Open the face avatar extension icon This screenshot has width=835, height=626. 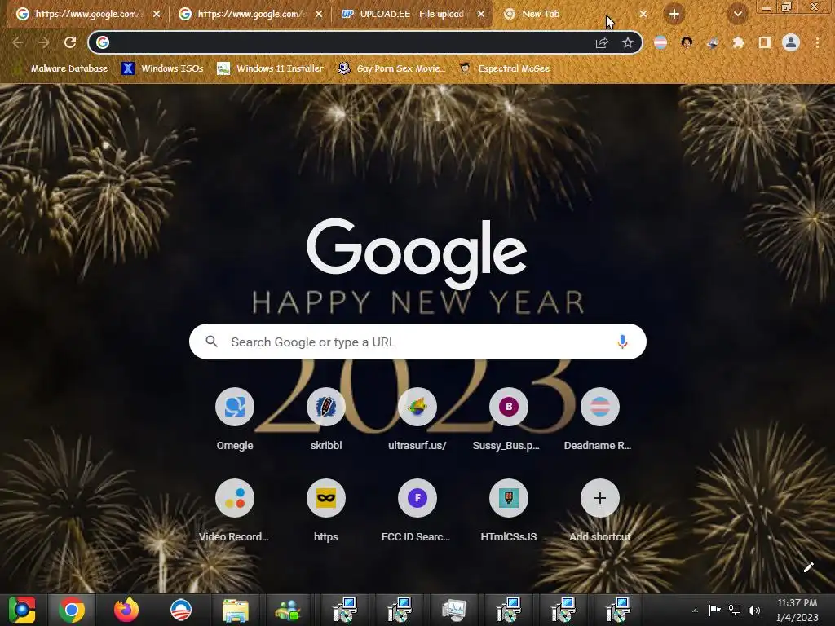point(687,42)
